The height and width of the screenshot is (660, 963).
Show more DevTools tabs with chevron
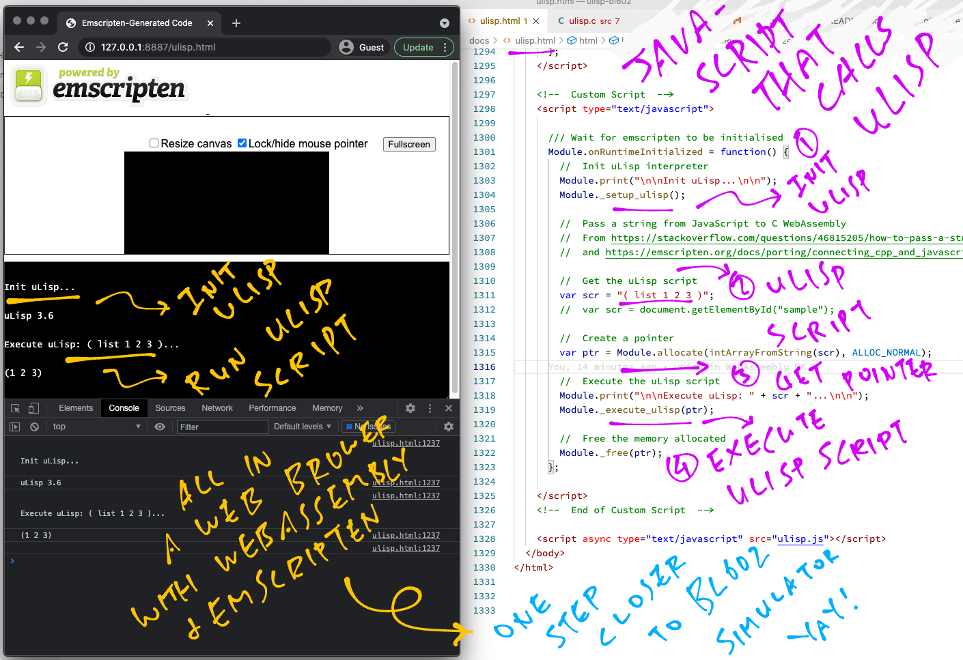(360, 408)
